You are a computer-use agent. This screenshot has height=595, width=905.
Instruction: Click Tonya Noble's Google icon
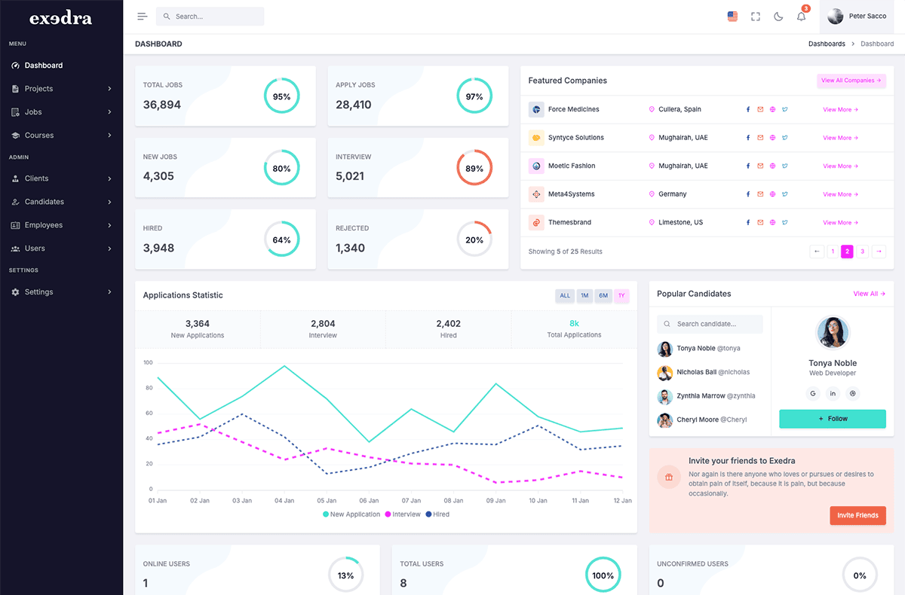pos(813,393)
